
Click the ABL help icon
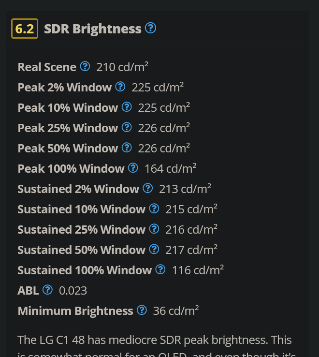(47, 290)
